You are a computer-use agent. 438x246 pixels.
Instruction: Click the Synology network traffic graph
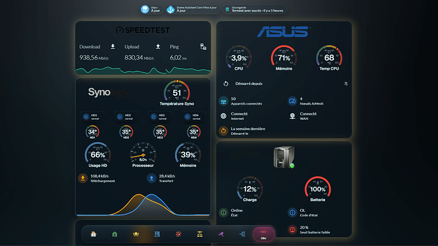(x=143, y=204)
